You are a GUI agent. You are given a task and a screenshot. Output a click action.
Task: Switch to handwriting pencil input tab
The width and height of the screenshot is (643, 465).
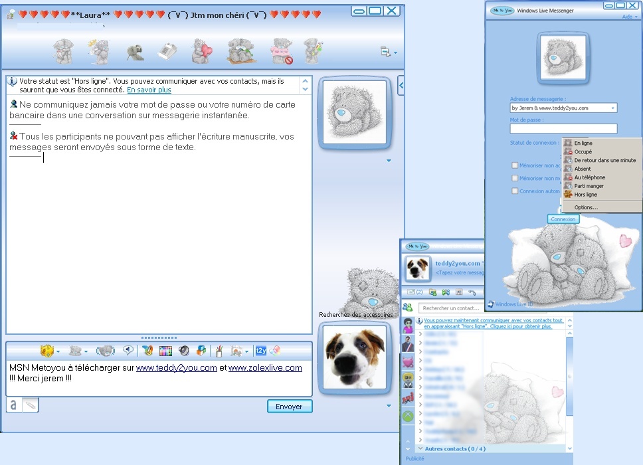pyautogui.click(x=31, y=405)
